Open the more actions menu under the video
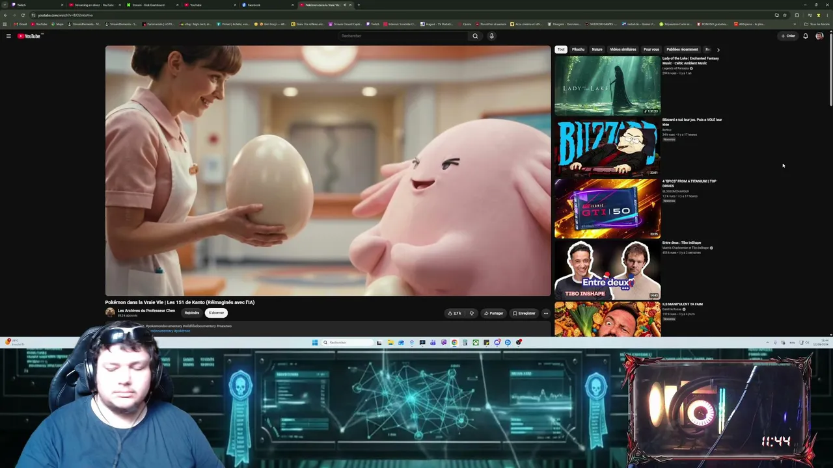Image resolution: width=833 pixels, height=468 pixels. coord(545,313)
